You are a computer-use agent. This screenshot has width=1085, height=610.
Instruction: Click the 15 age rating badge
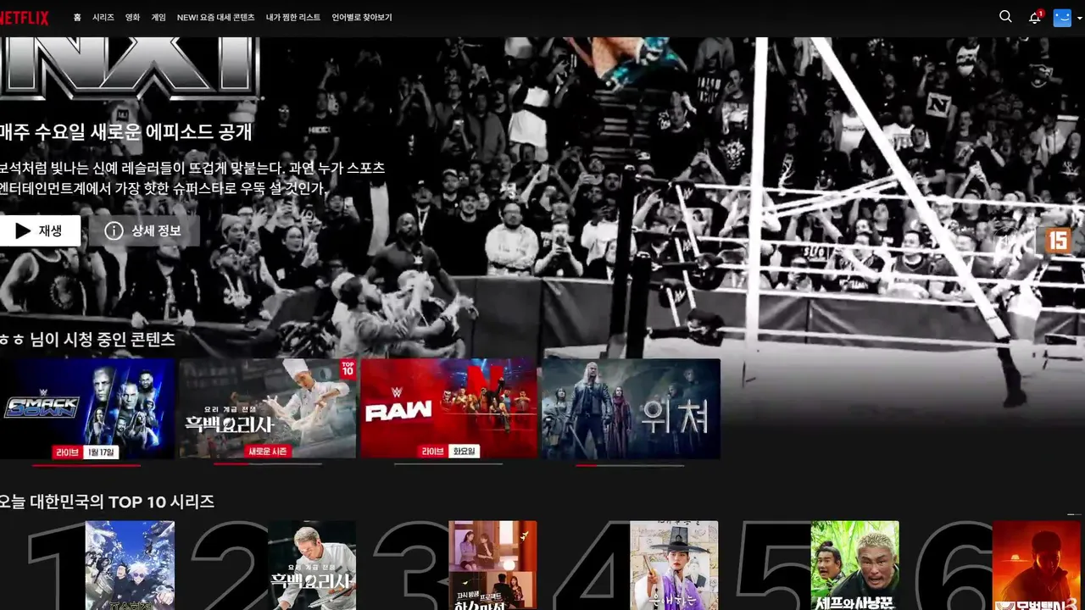click(1058, 241)
